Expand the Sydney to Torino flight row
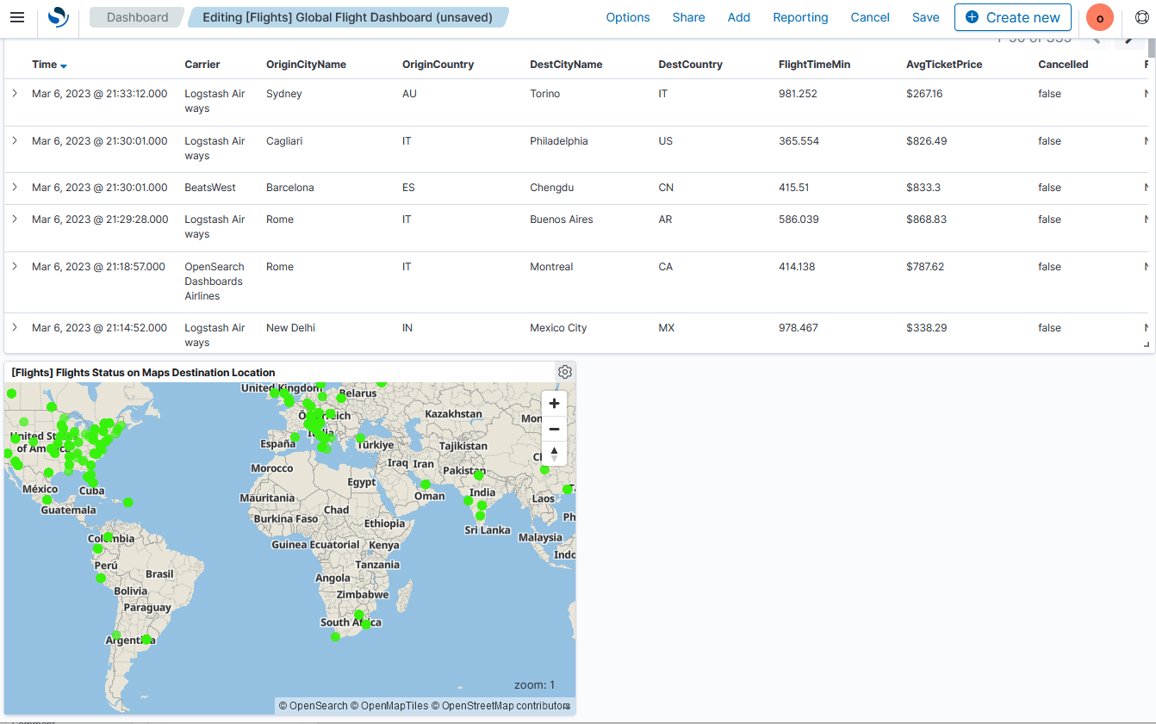Image resolution: width=1156 pixels, height=724 pixels. [14, 93]
